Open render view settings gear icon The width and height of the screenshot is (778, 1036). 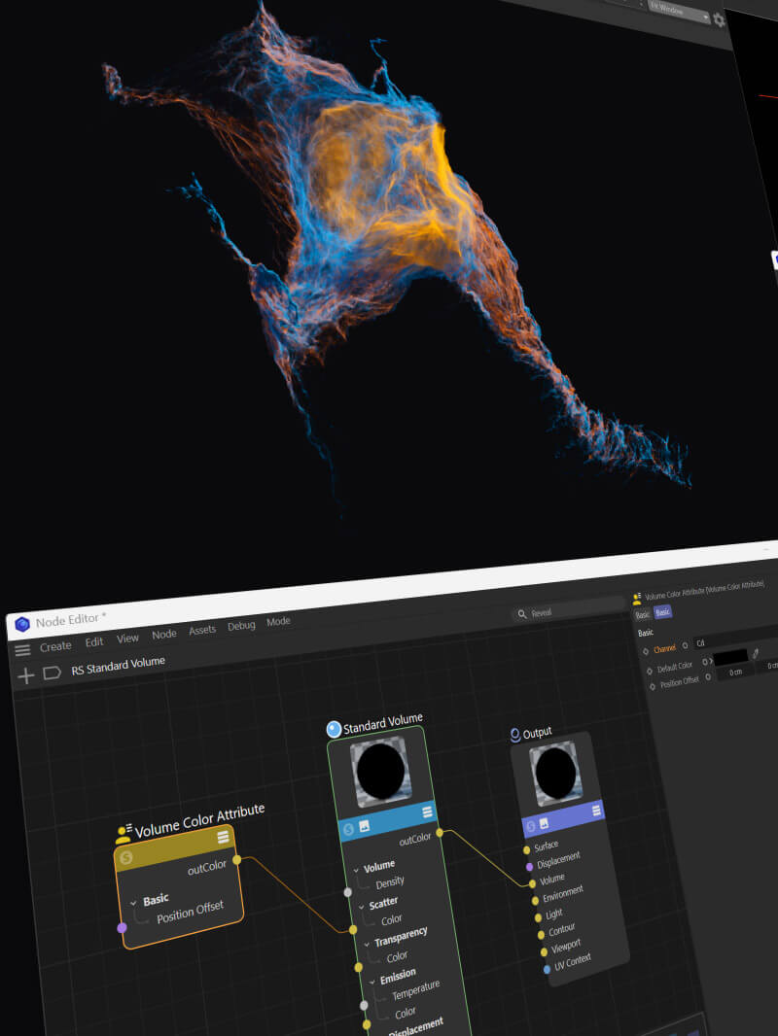click(x=720, y=20)
